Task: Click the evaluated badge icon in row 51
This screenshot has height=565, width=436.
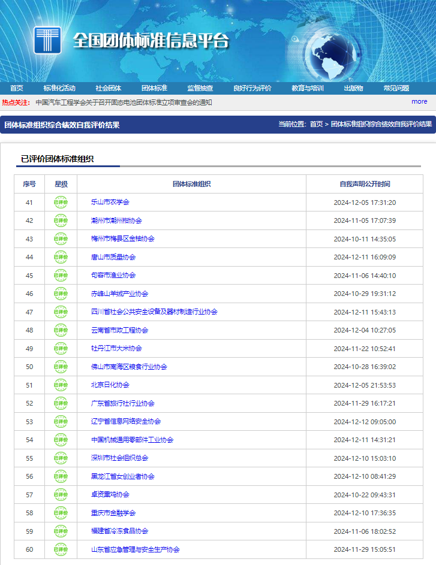Action: pyautogui.click(x=61, y=385)
